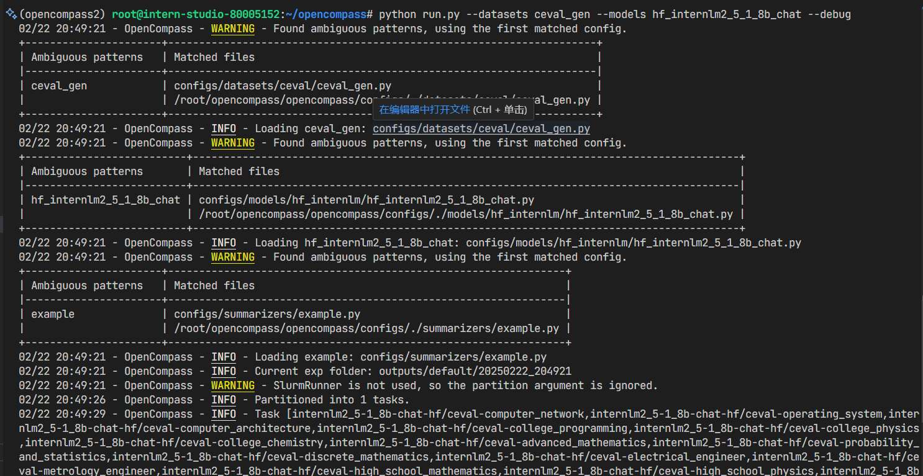The width and height of the screenshot is (923, 476).
Task: Open the underlined configs/datasets/ceval/ceval_gen.py link
Action: coord(481,129)
